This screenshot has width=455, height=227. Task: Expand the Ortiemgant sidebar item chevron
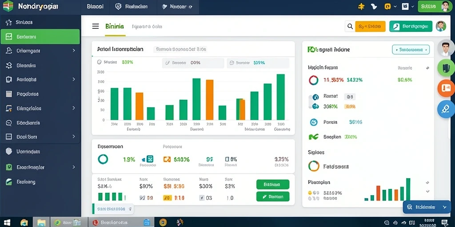point(74,51)
